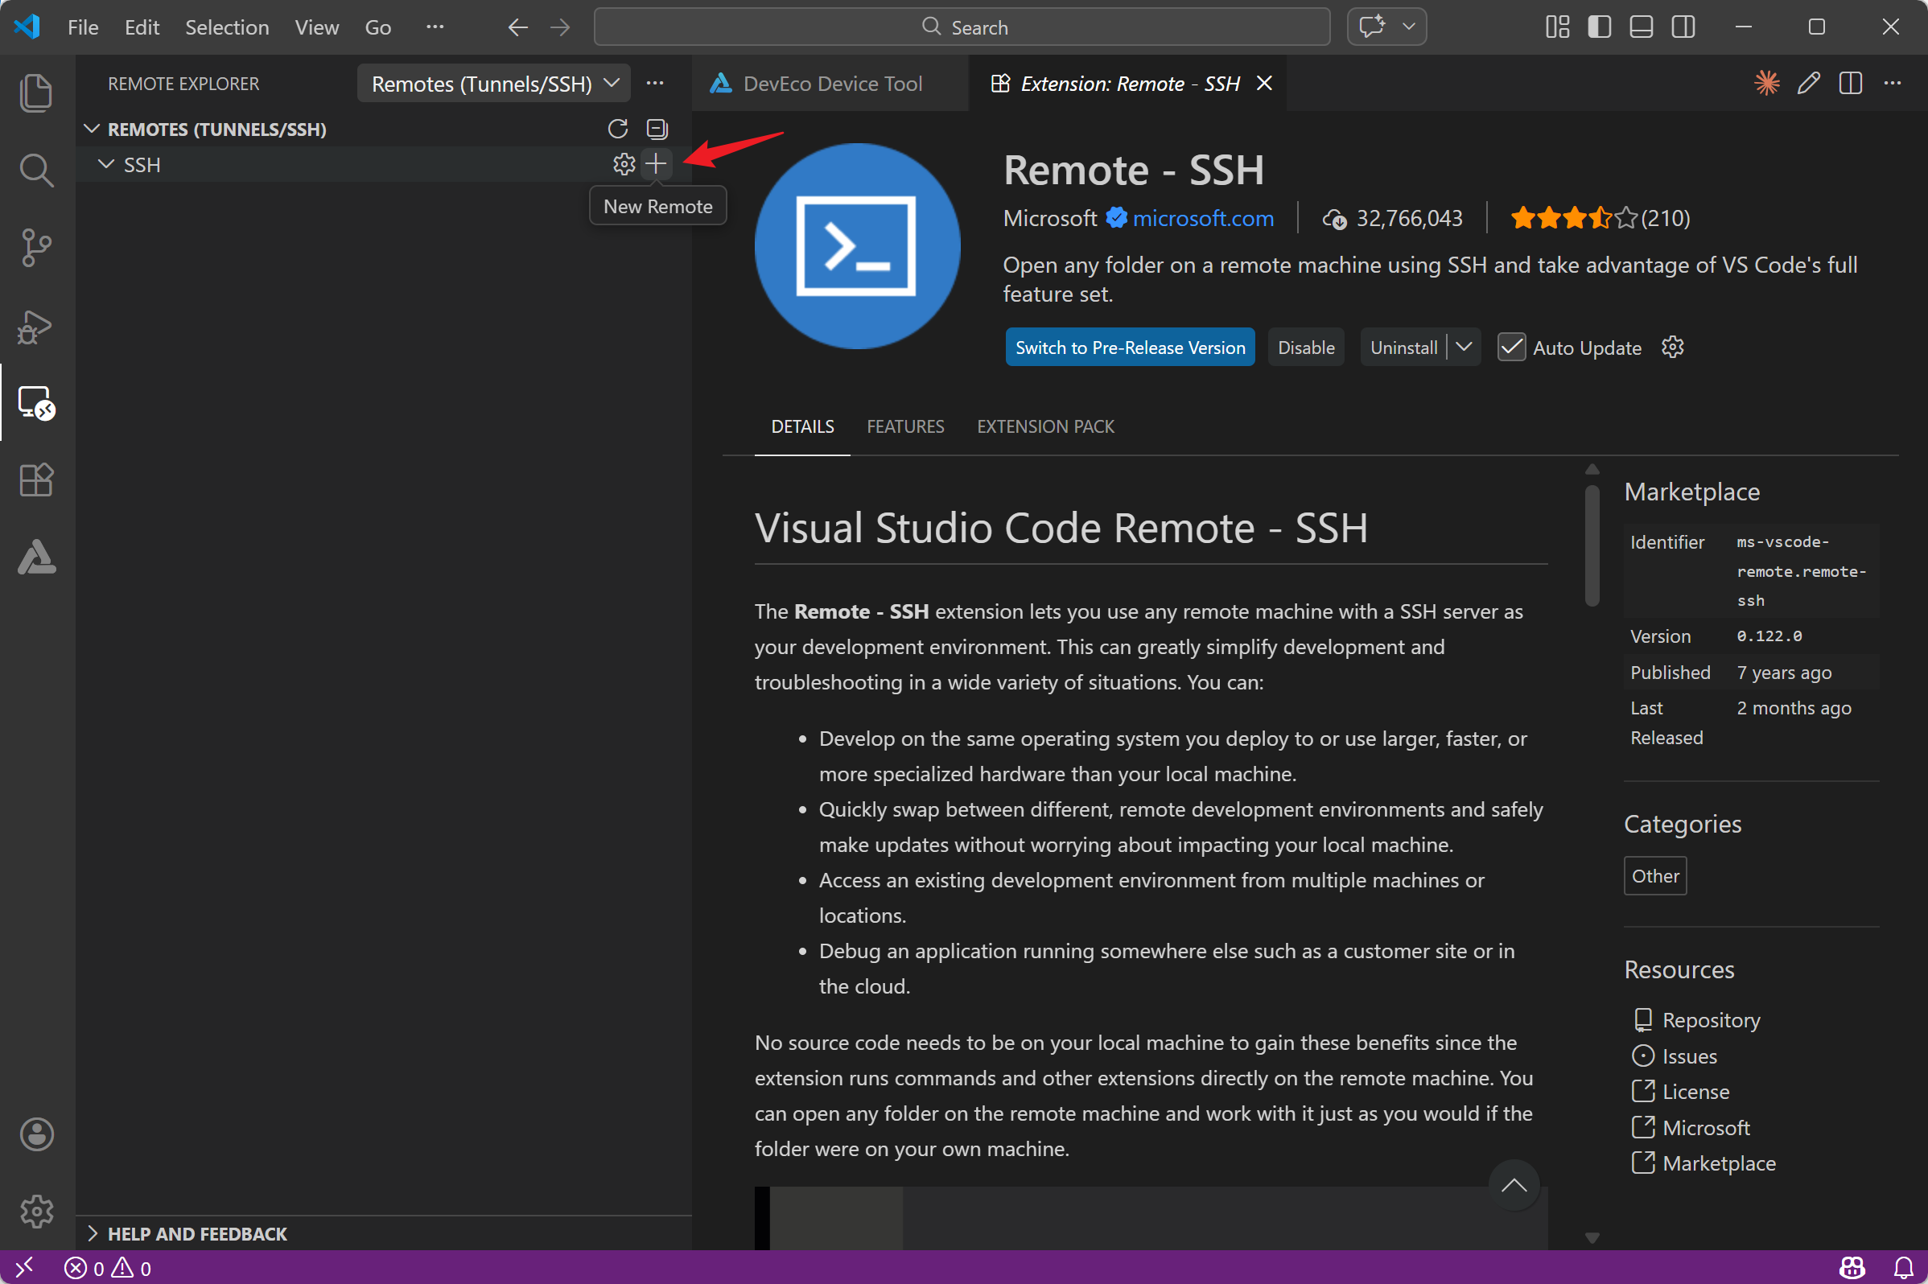1928x1284 pixels.
Task: Switch to DevEco Device Tool tab
Action: coord(829,84)
